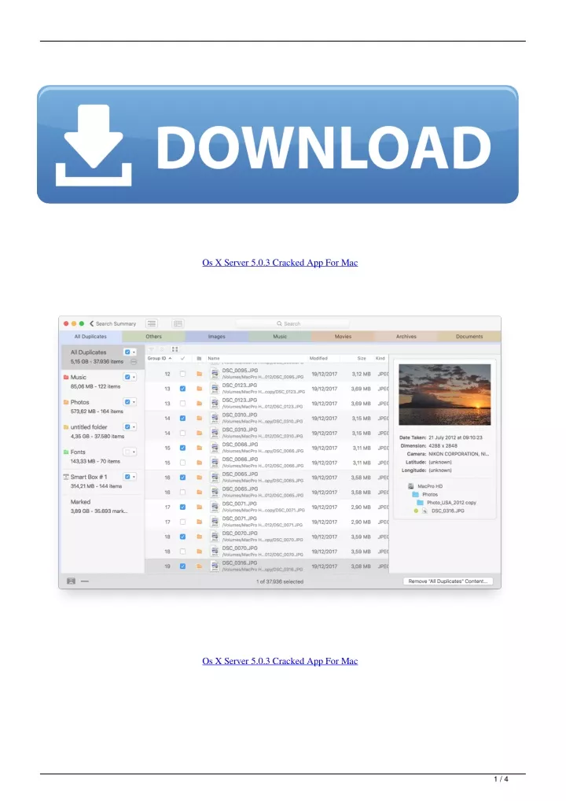Go back with the Search Summary chevron

pos(91,324)
